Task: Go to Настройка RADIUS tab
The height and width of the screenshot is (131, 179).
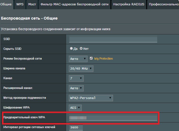Action: 129,4
